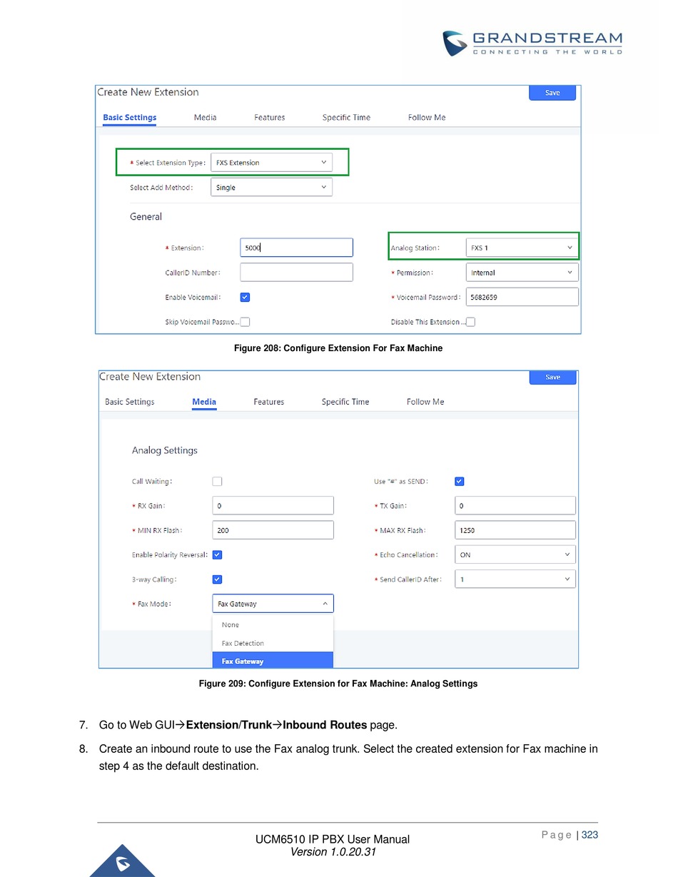Open Follow Me tab in lower form

point(425,402)
